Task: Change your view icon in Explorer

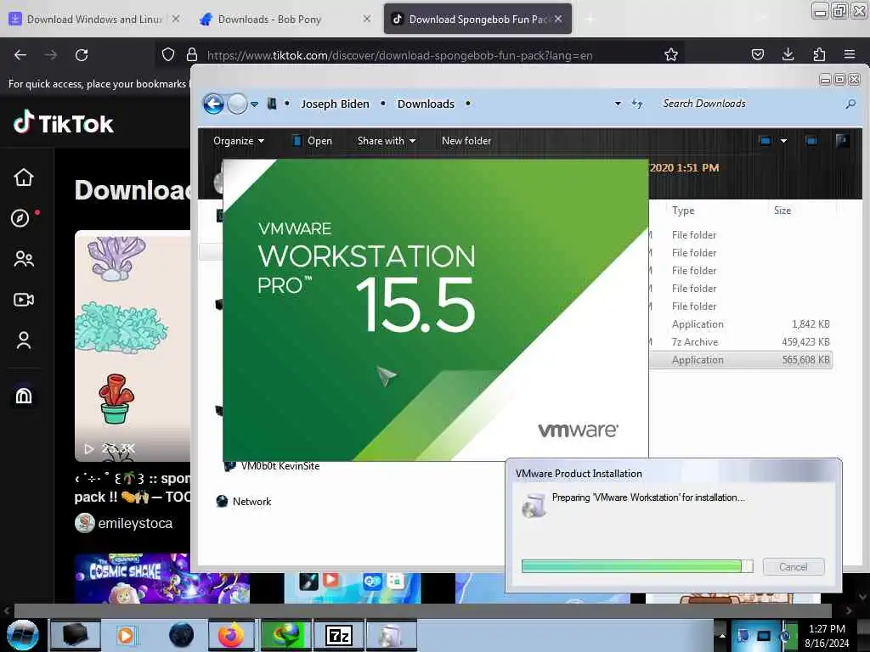Action: [765, 141]
